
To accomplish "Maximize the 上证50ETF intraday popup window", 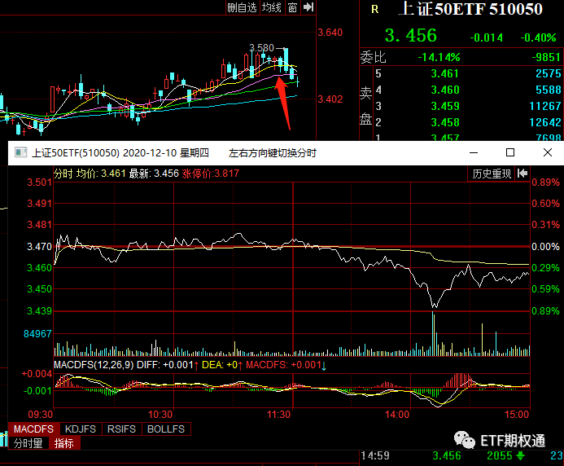I will tap(510, 152).
